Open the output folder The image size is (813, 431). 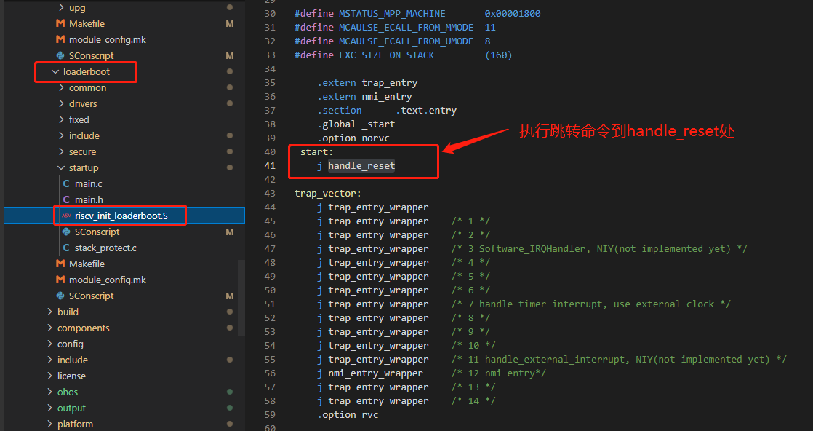[71, 408]
